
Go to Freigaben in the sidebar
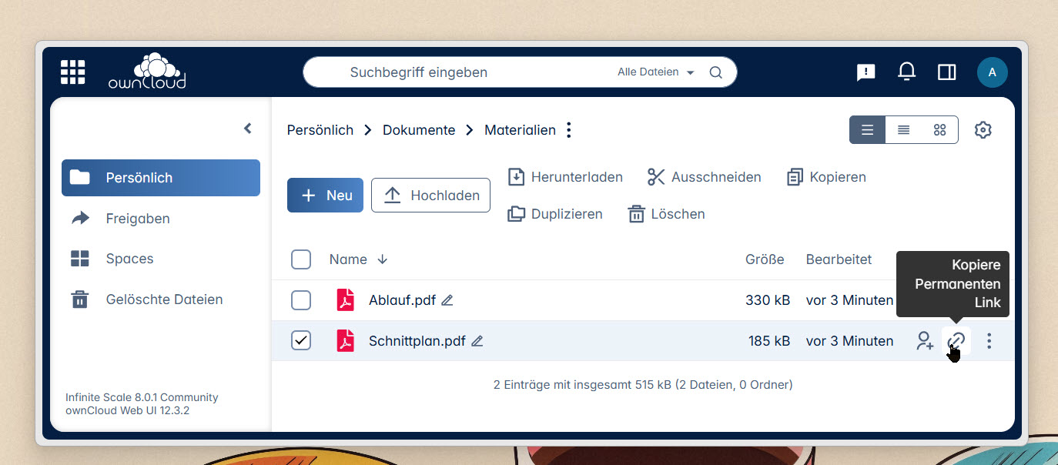(x=138, y=219)
